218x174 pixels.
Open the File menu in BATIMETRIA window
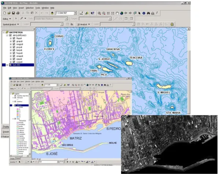pyautogui.click(x=5, y=8)
